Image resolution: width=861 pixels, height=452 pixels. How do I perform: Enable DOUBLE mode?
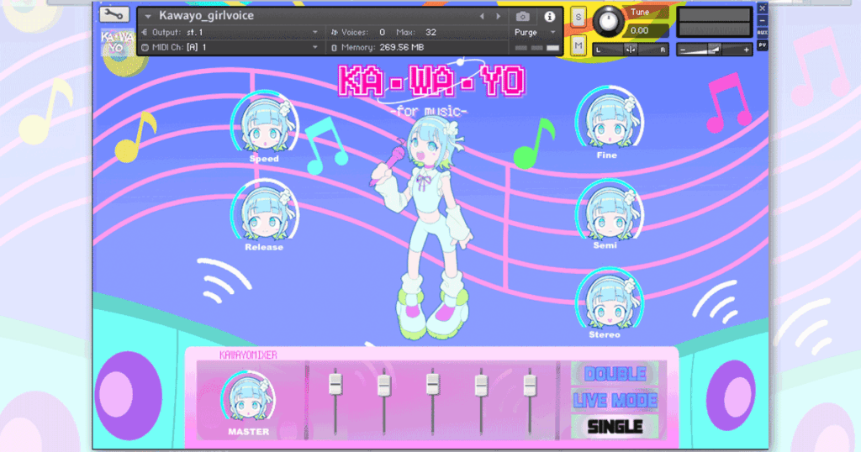pyautogui.click(x=615, y=374)
